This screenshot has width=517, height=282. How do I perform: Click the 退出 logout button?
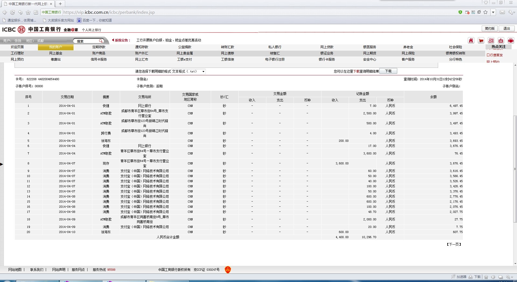click(x=506, y=29)
